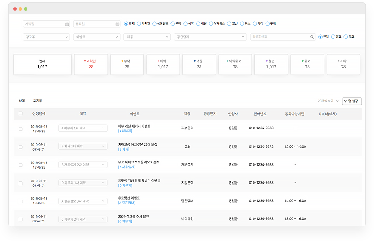This screenshot has height=241, width=374.
Task: Click the 내원 status card
Action: pos(199,64)
